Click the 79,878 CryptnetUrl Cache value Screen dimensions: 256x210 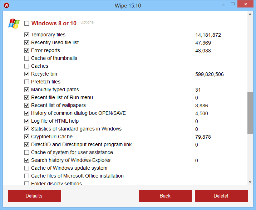tap(203, 137)
